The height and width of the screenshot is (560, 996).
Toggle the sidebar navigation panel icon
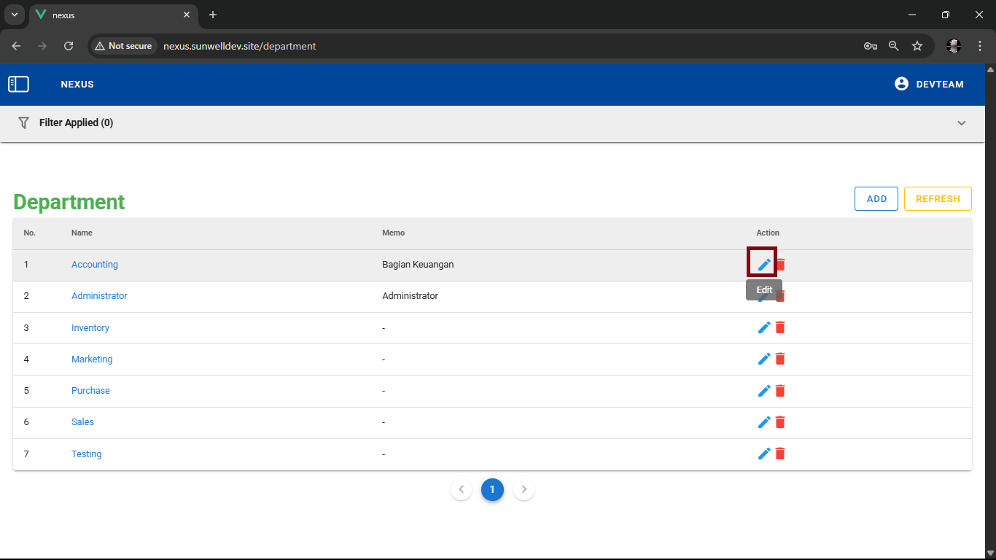[18, 85]
